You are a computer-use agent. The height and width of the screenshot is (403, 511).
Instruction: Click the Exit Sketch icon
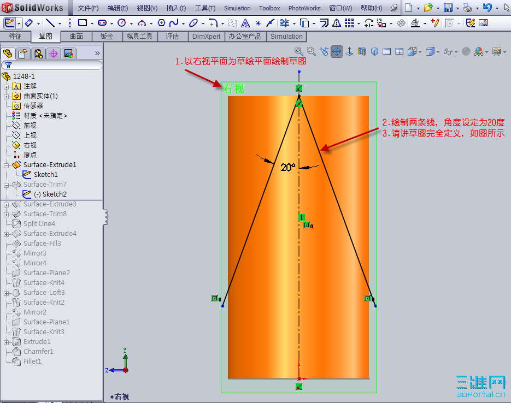pos(9,23)
